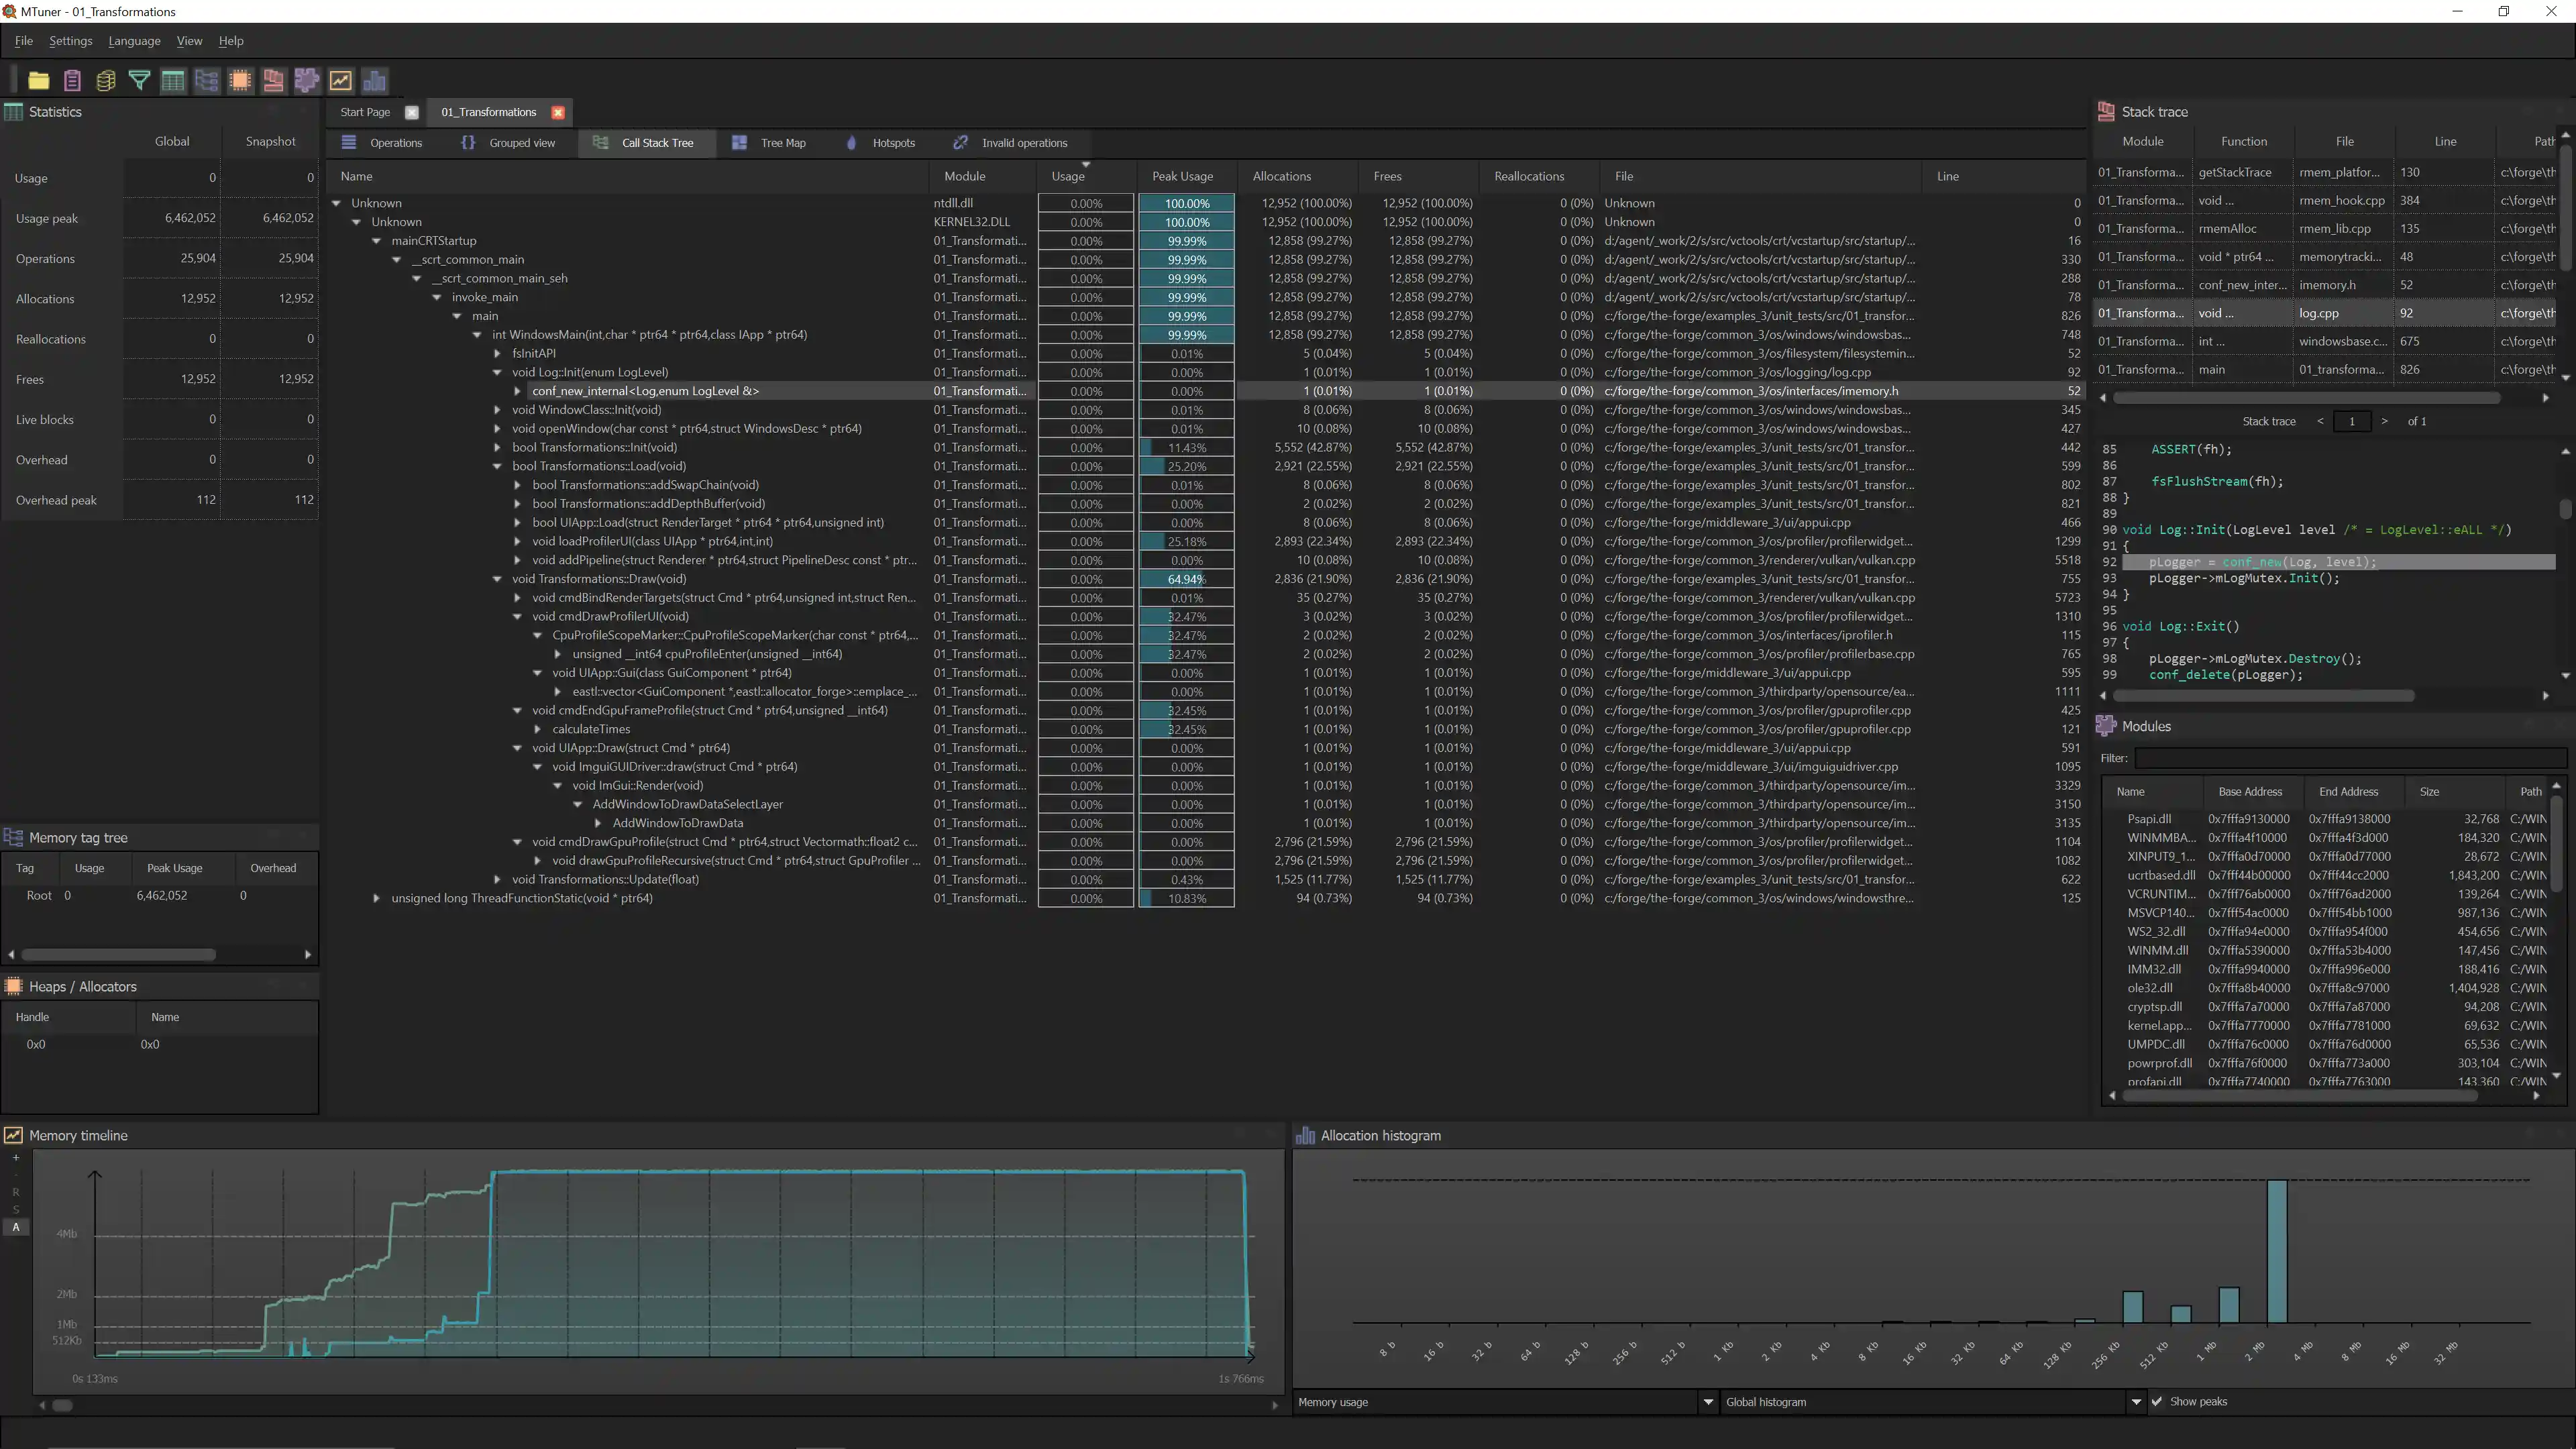Toggle the R button on memory timeline
Screen dimensions: 2576x1449
16,1192
